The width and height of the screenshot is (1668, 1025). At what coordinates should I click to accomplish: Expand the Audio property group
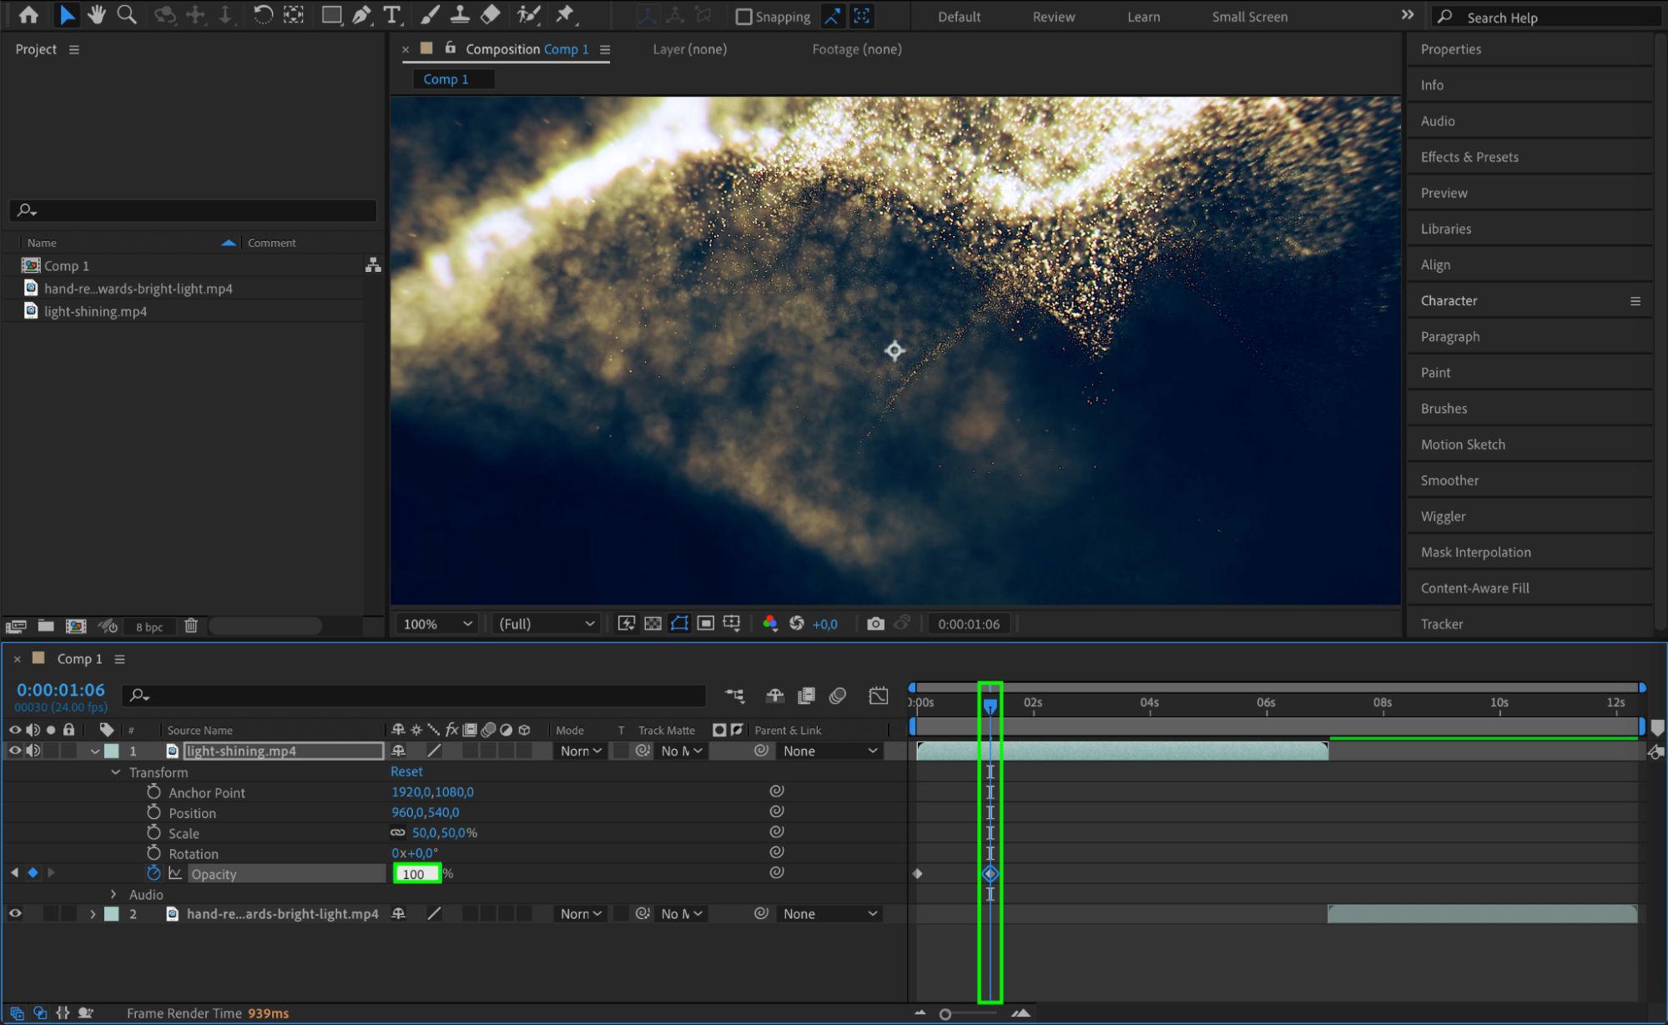(114, 894)
